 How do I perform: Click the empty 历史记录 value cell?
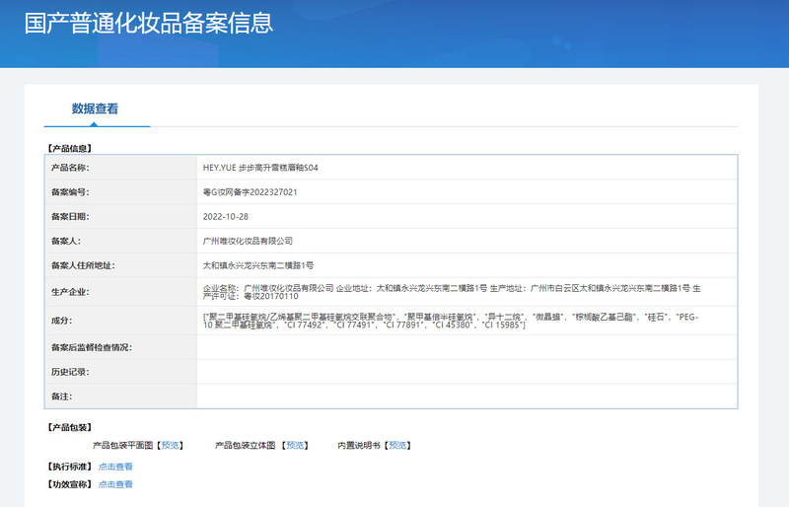click(466, 372)
